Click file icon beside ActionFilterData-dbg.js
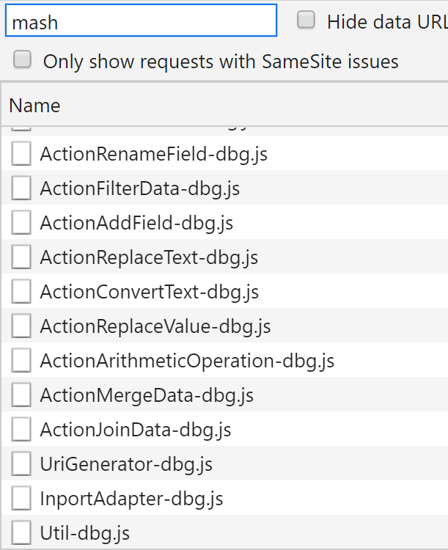 point(22,188)
